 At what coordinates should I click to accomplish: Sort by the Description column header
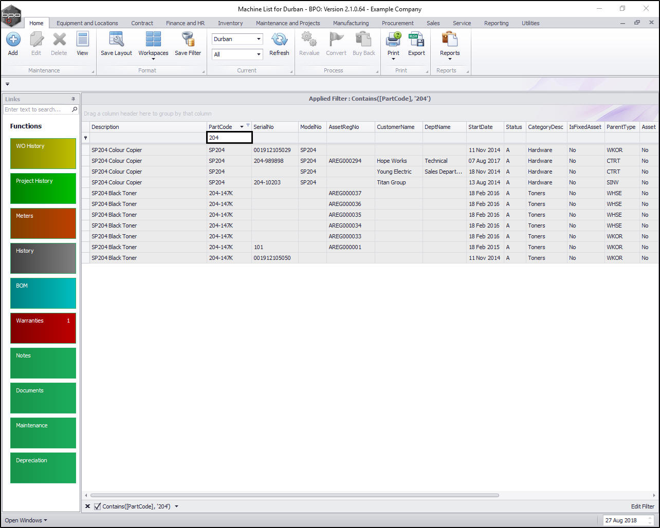click(x=149, y=127)
